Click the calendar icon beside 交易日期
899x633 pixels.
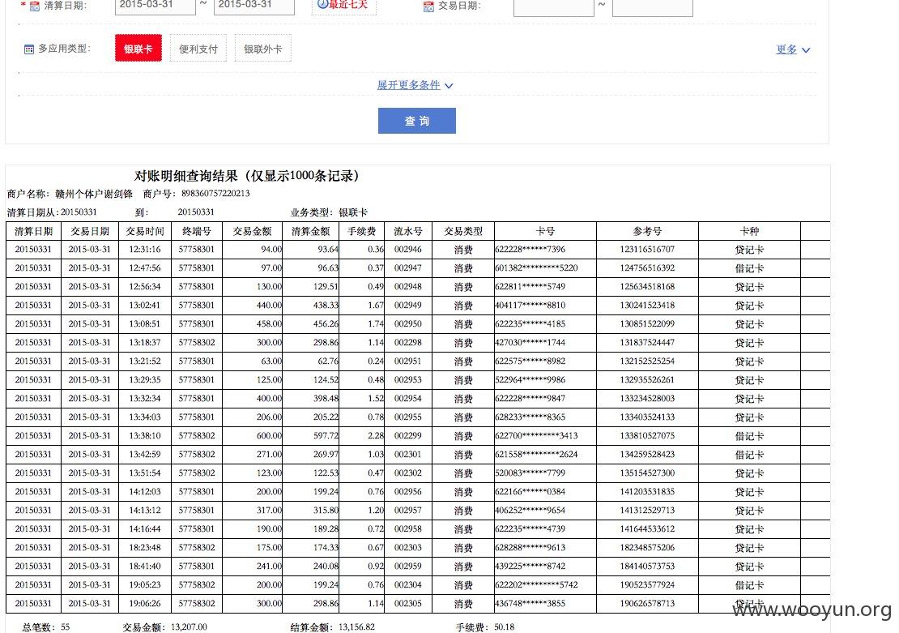click(428, 6)
